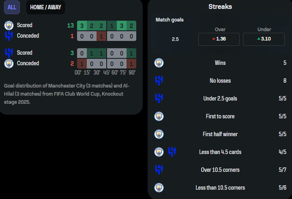This screenshot has height=199, width=292.
Task: Open the First half winner streak
Action: [x=220, y=134]
